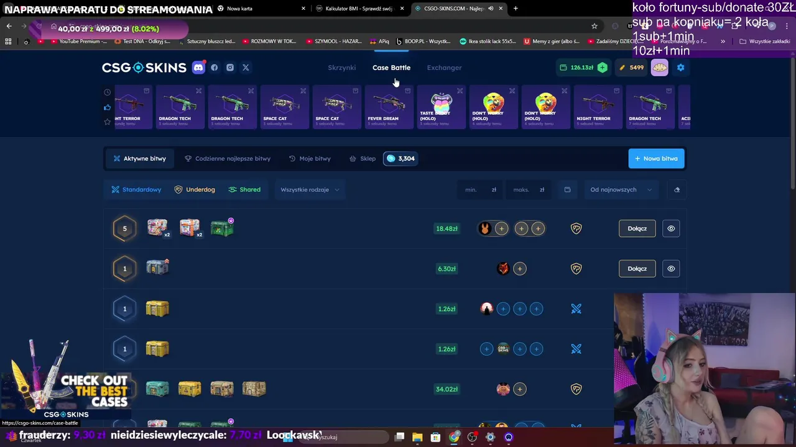
Task: Open the Fever Dream drop card
Action: pos(389,107)
